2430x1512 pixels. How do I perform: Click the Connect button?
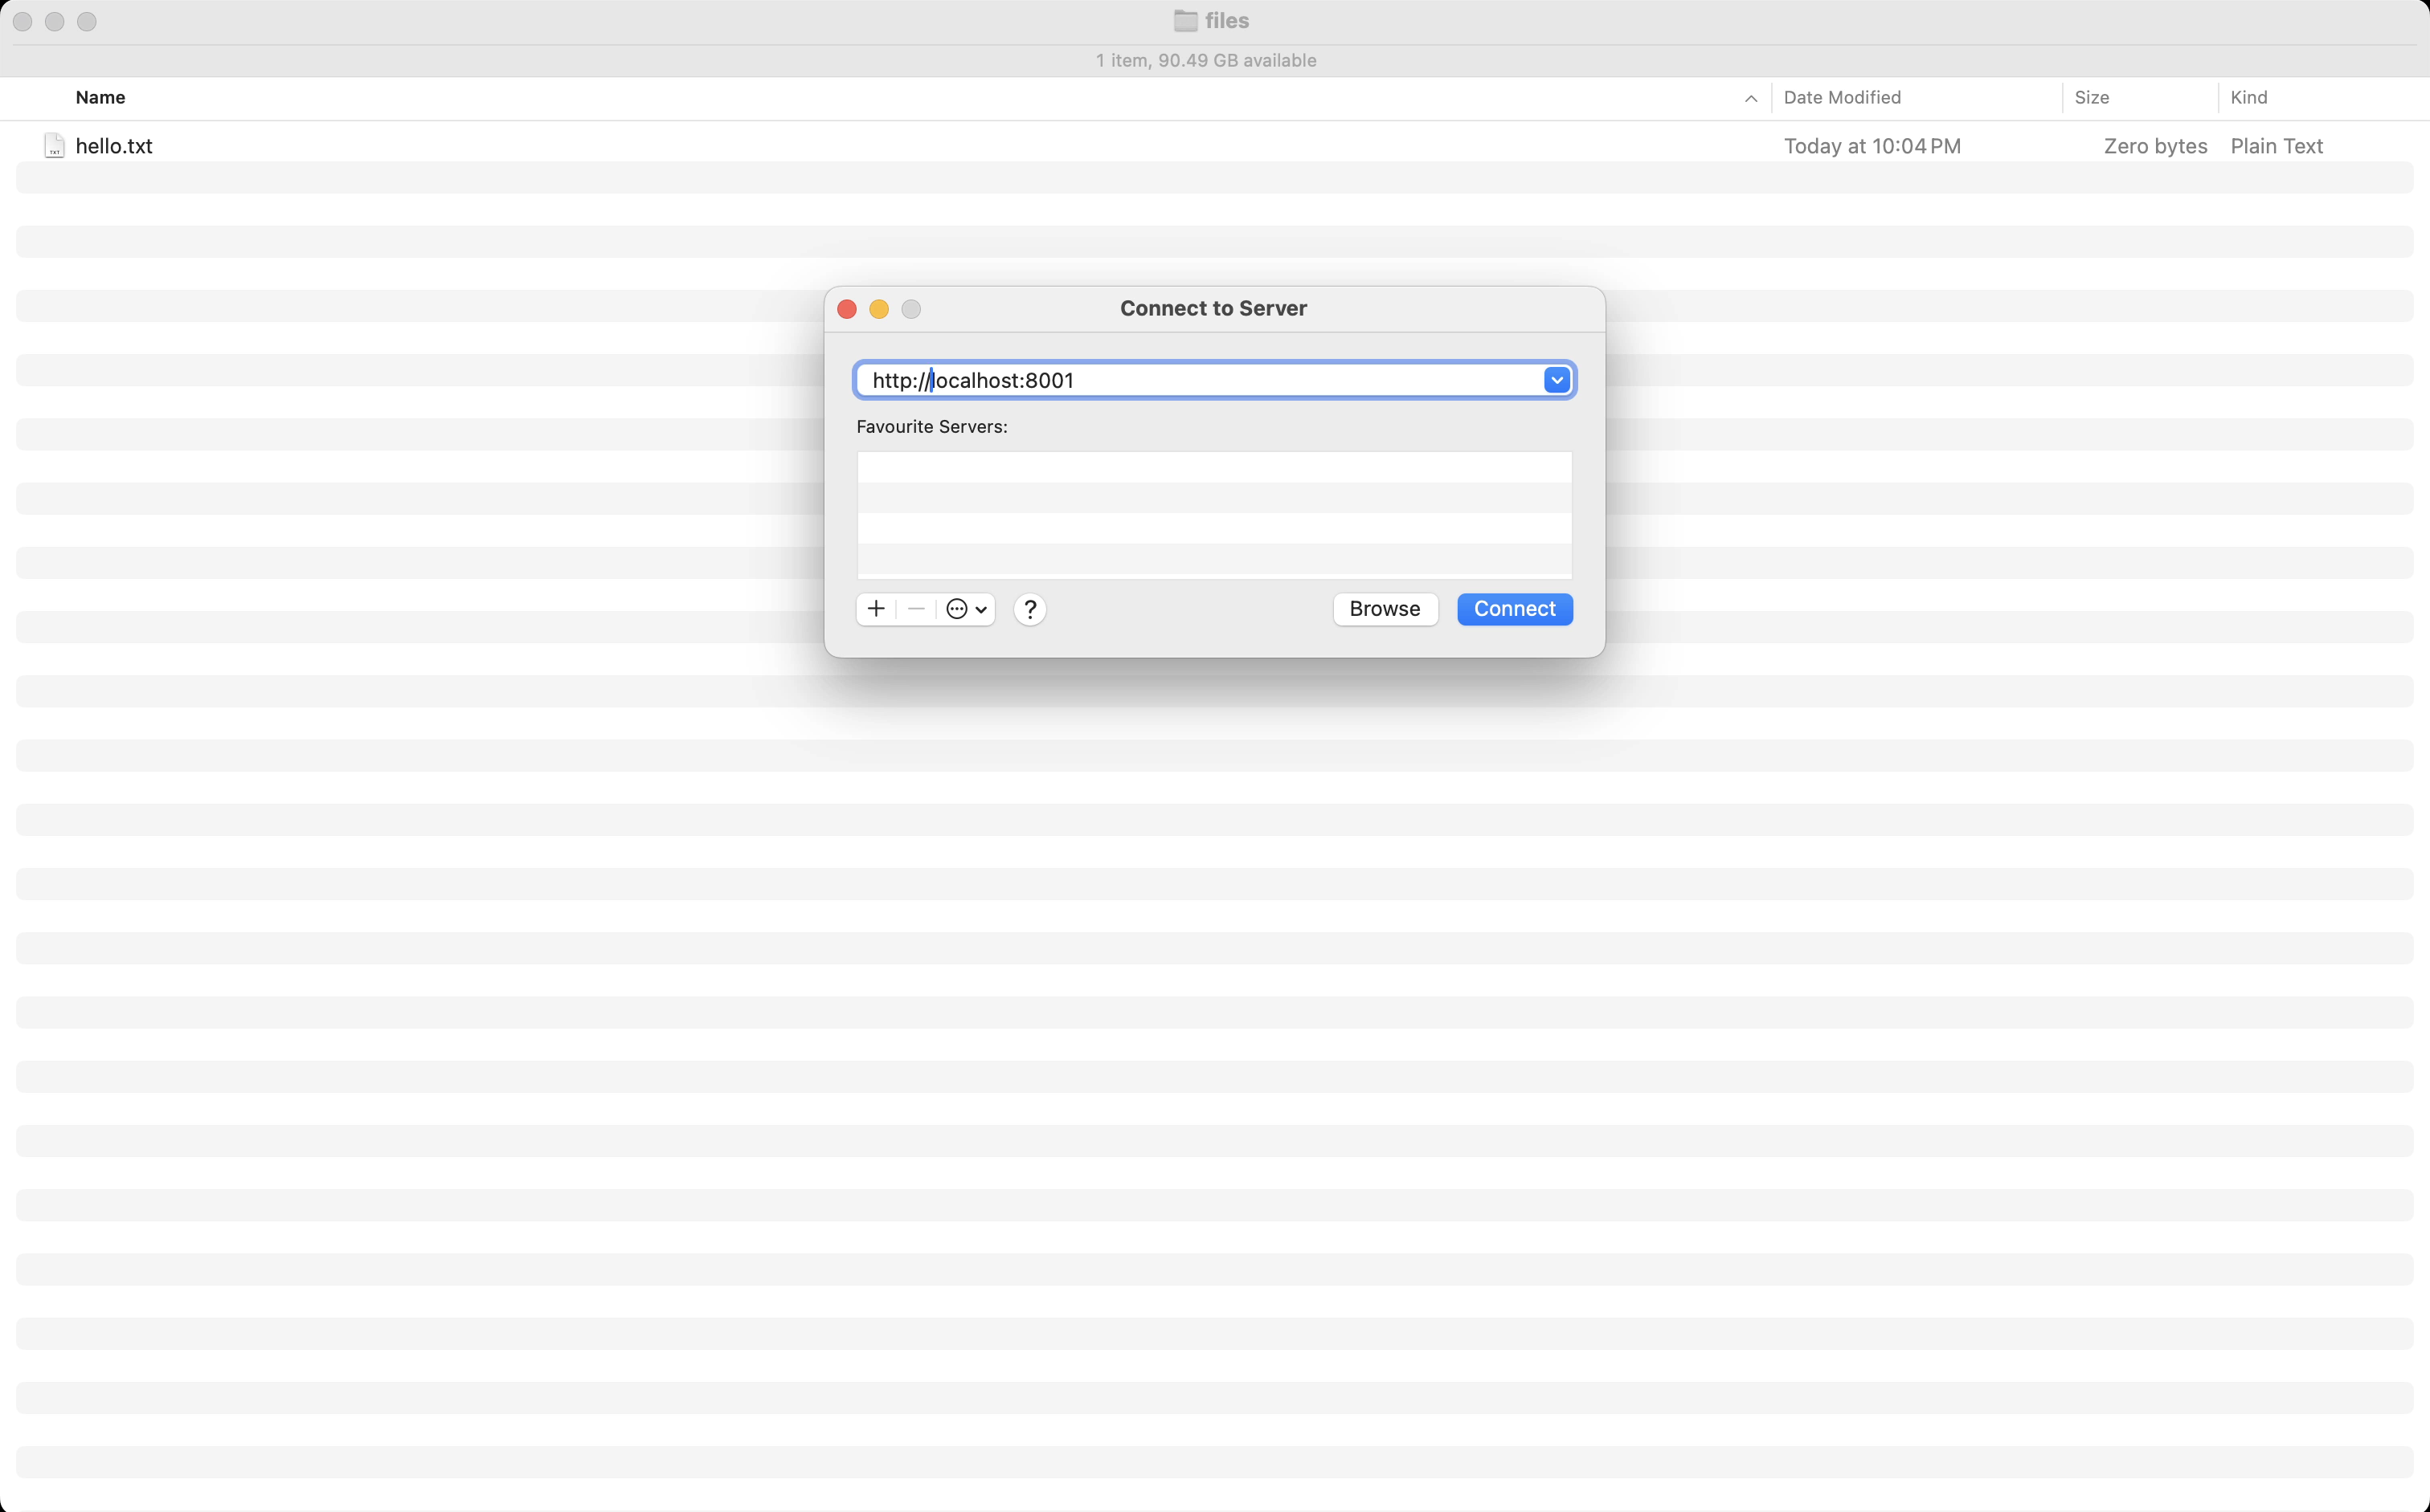pos(1514,609)
